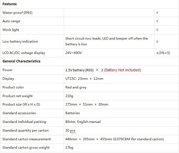This screenshot has width=179, height=153.
Task: Select the Features section header
Action: (10, 4)
